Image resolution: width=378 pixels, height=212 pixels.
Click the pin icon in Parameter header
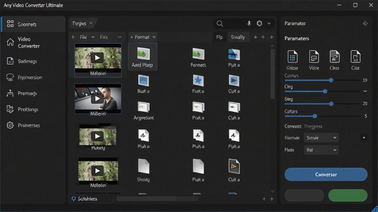(365, 23)
